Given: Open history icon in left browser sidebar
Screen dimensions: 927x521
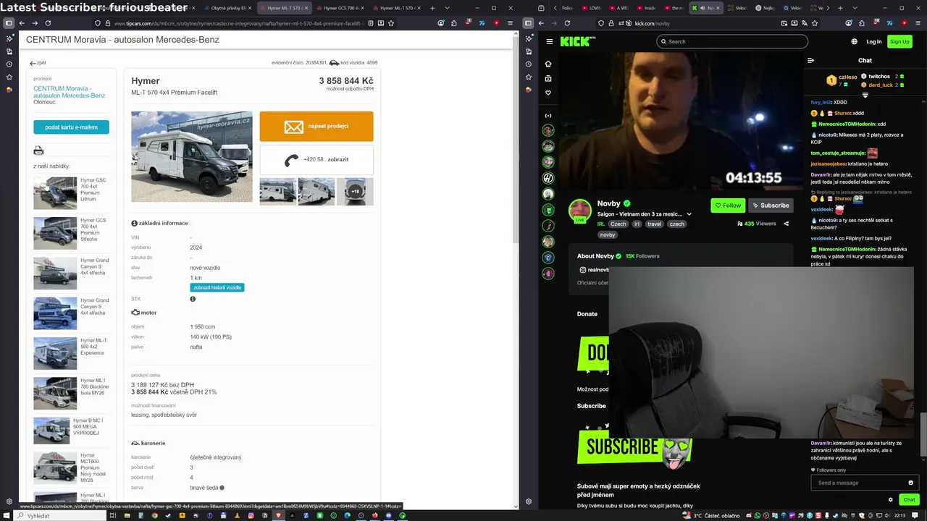Looking at the screenshot, I should pyautogui.click(x=9, y=64).
